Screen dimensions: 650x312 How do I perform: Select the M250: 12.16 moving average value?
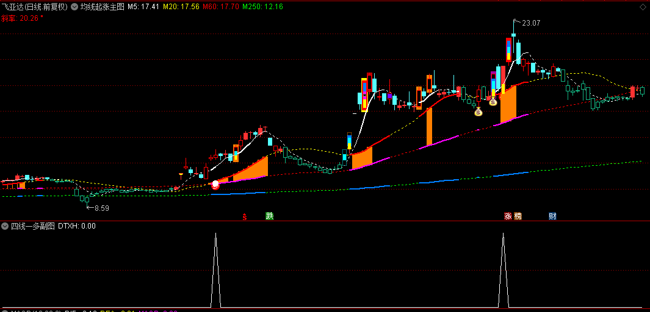tap(263, 7)
